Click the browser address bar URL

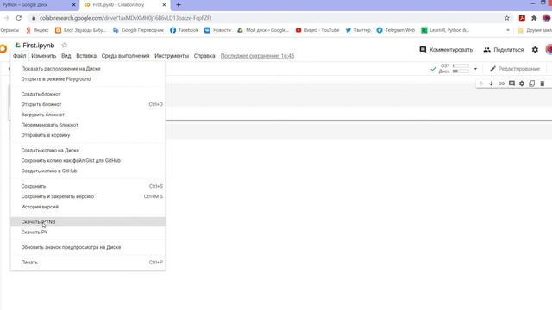(x=125, y=18)
